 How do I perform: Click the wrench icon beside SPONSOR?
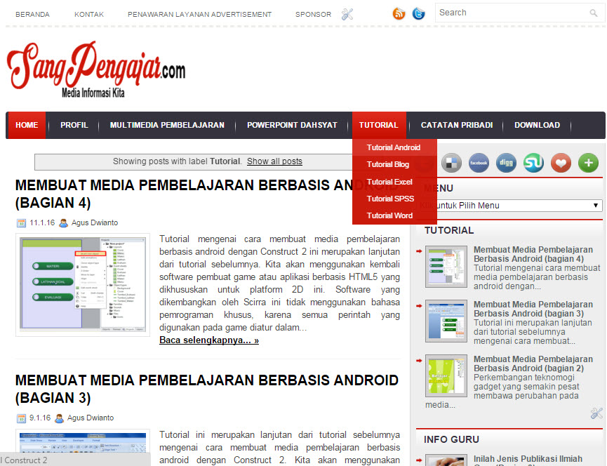(347, 13)
